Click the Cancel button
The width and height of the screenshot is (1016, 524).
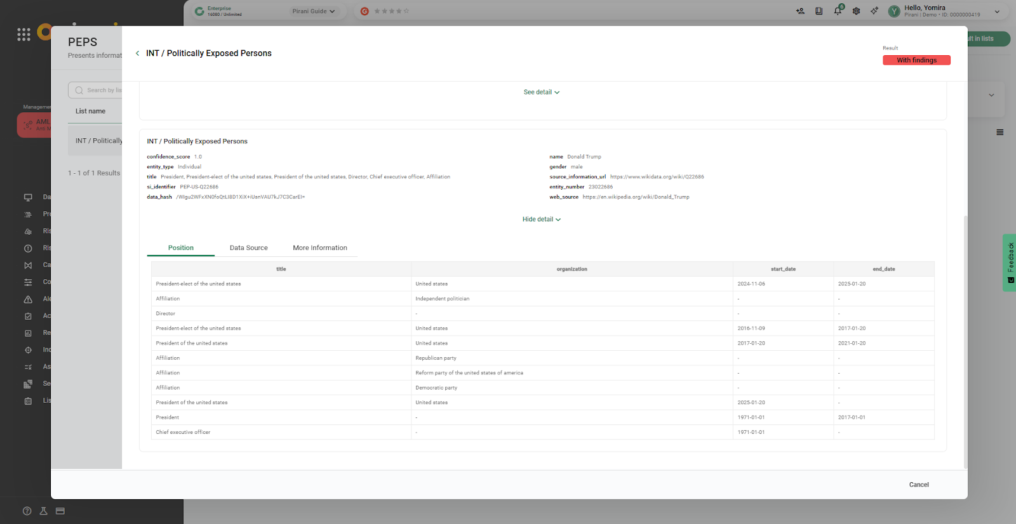[x=918, y=485]
